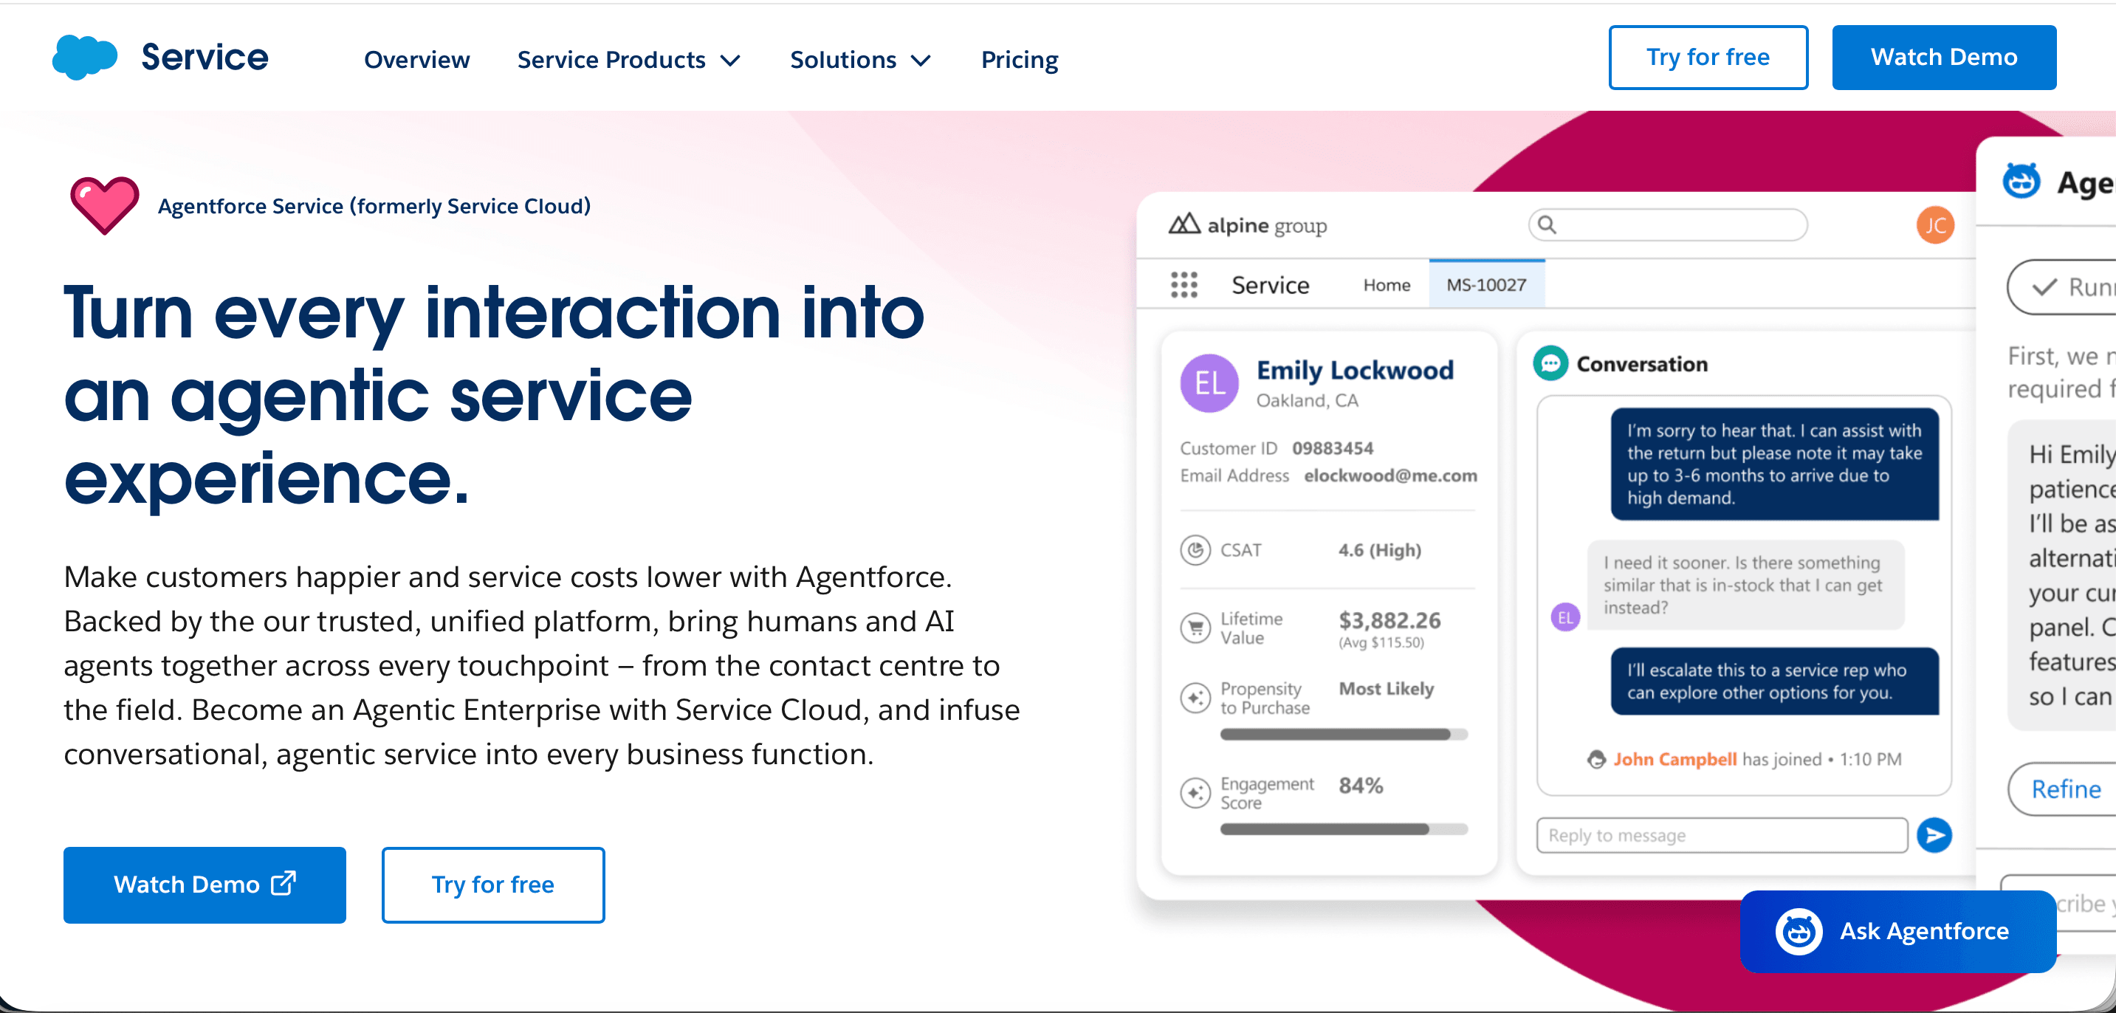Open the Pricing nav item
The height and width of the screenshot is (1013, 2116).
(x=1020, y=59)
